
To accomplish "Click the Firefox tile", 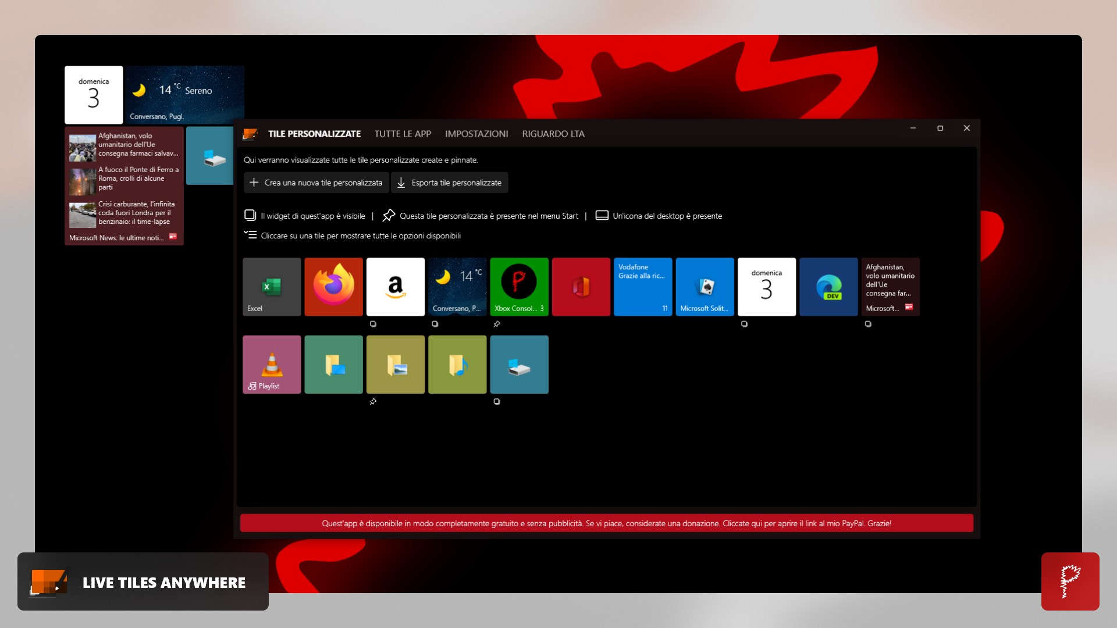I will click(333, 287).
